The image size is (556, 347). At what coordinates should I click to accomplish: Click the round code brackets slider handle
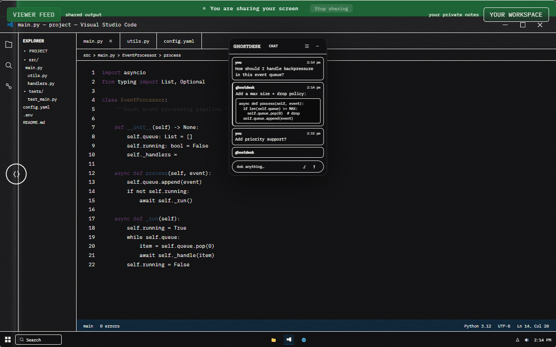point(16,174)
